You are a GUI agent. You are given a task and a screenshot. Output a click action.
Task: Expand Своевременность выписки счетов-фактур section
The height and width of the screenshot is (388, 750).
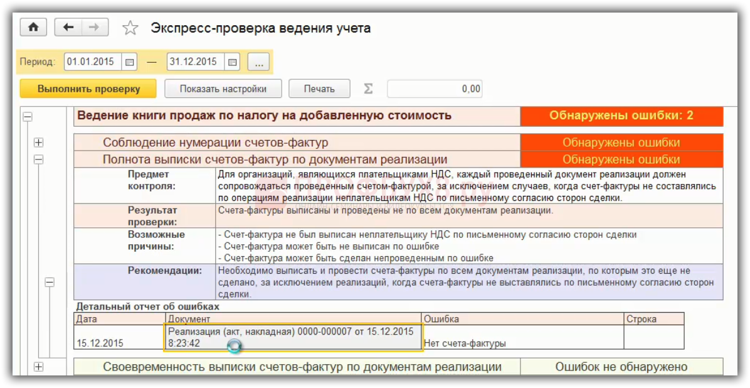pos(39,367)
